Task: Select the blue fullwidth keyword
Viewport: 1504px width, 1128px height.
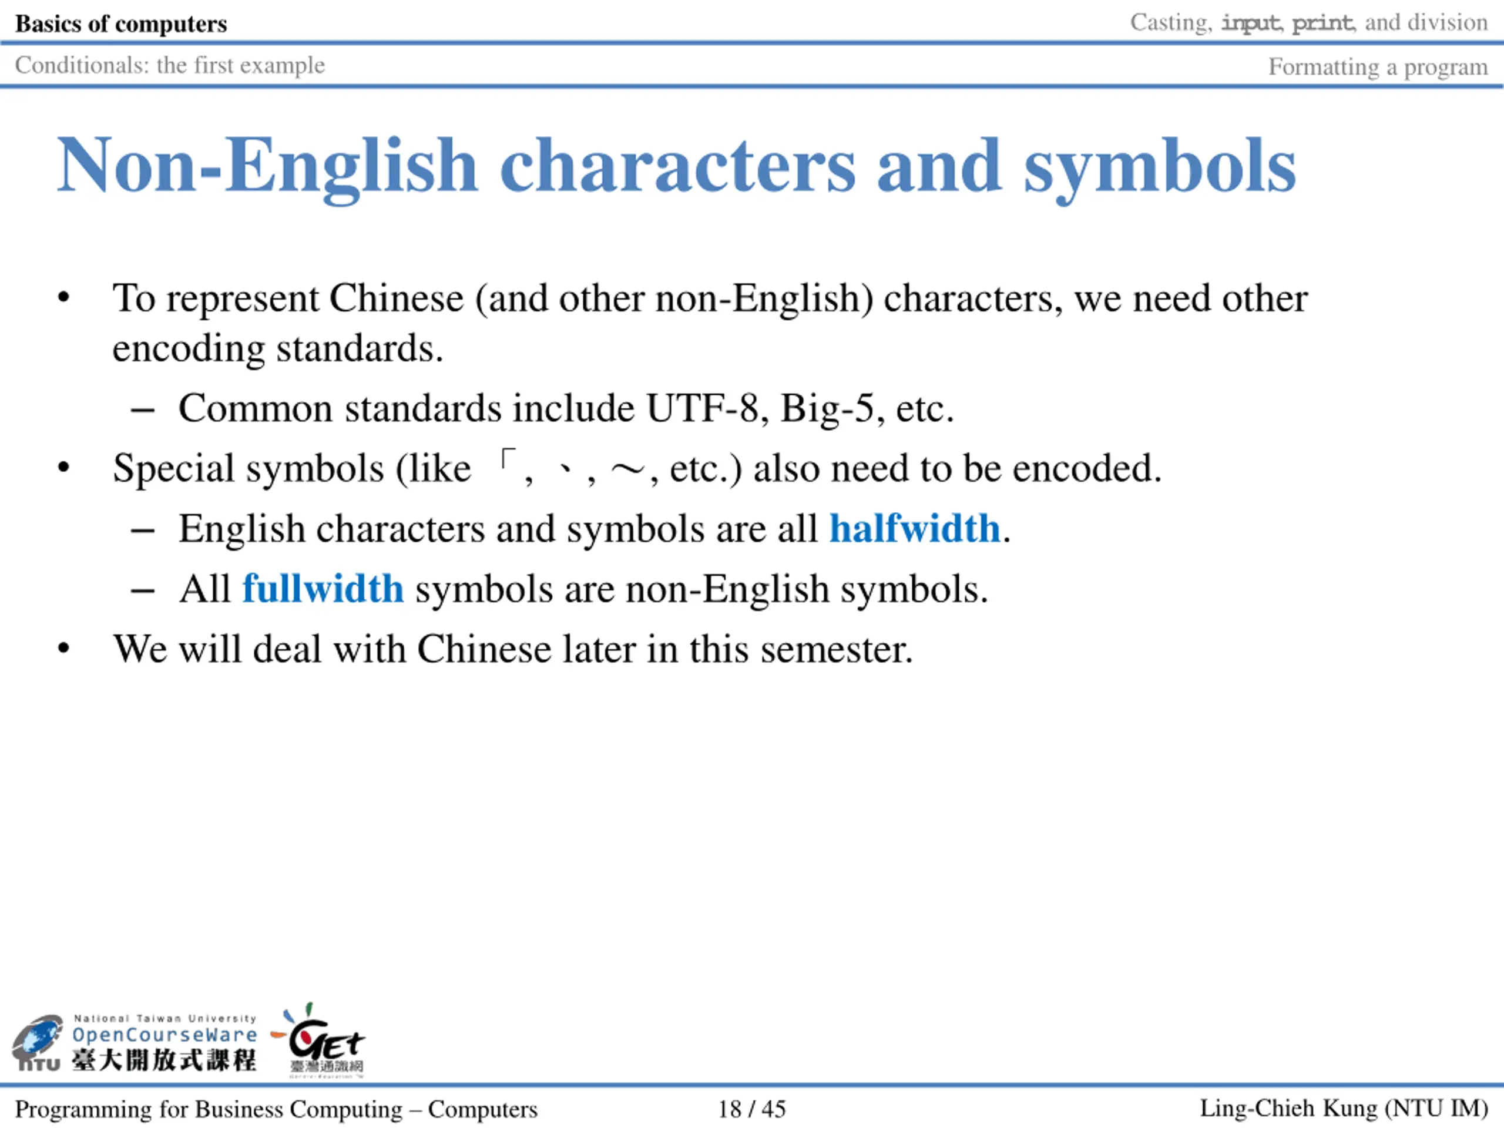Action: [x=323, y=588]
